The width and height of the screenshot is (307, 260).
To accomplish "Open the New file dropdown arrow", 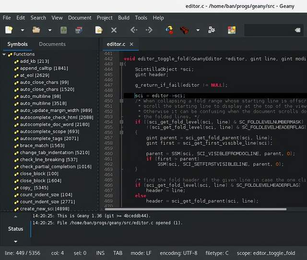I will click(22, 30).
